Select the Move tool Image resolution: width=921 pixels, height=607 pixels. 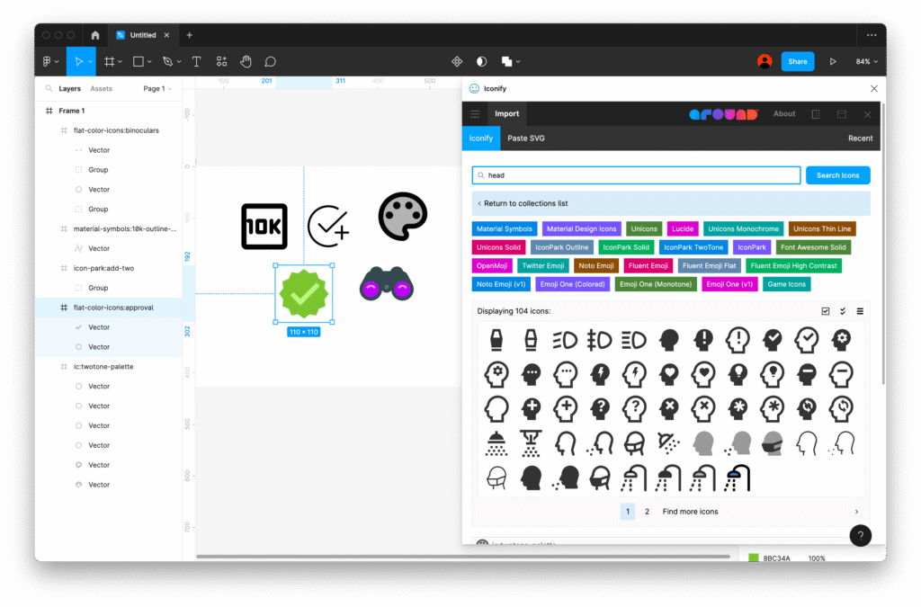pos(78,61)
